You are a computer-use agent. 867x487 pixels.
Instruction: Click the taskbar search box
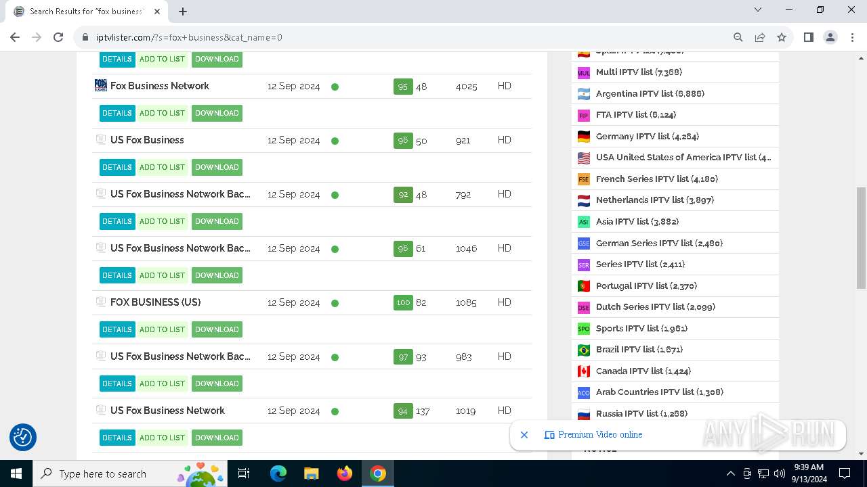pos(131,473)
